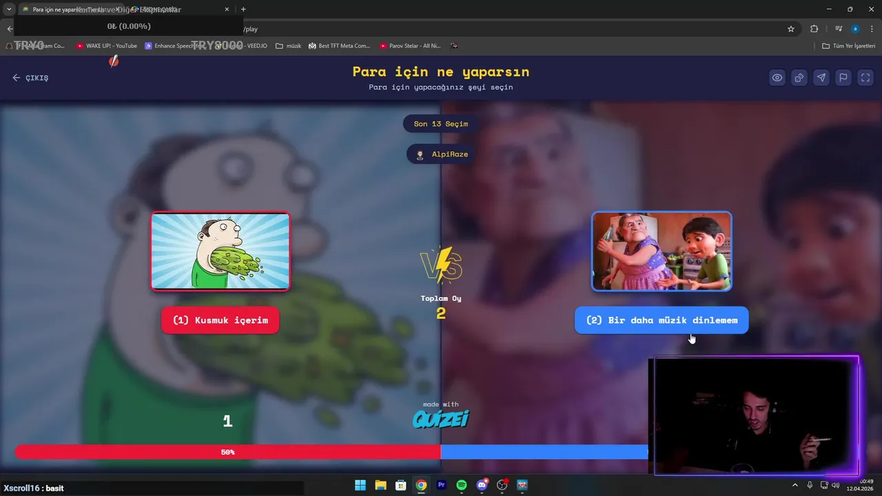
Task: Choose option (2) Bir daha müzik dinlemem
Action: pyautogui.click(x=661, y=320)
